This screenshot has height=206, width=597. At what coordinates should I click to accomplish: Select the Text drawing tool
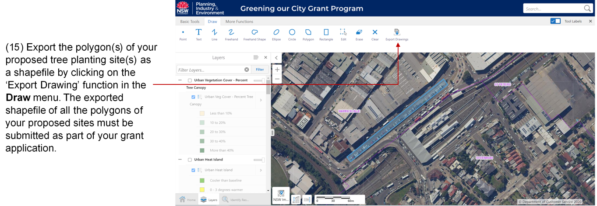point(198,35)
